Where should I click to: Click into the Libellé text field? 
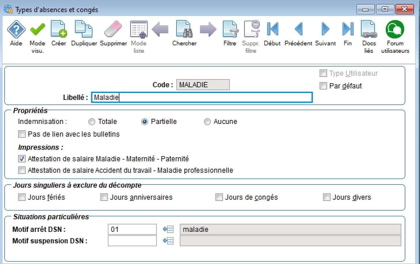point(202,97)
